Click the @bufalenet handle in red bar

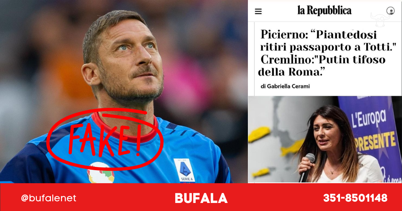(x=49, y=198)
